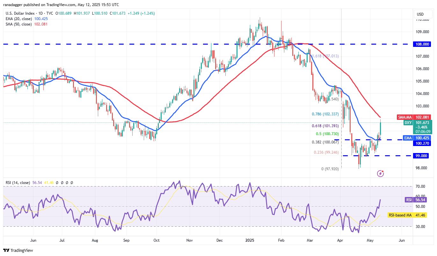Open the TradingView logo at bottom left
The image size is (437, 256).
coord(18,251)
